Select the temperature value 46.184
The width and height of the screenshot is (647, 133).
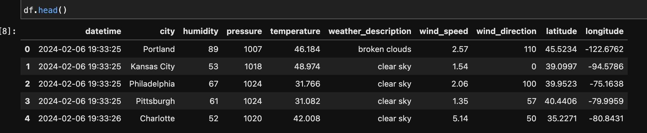tap(307, 49)
